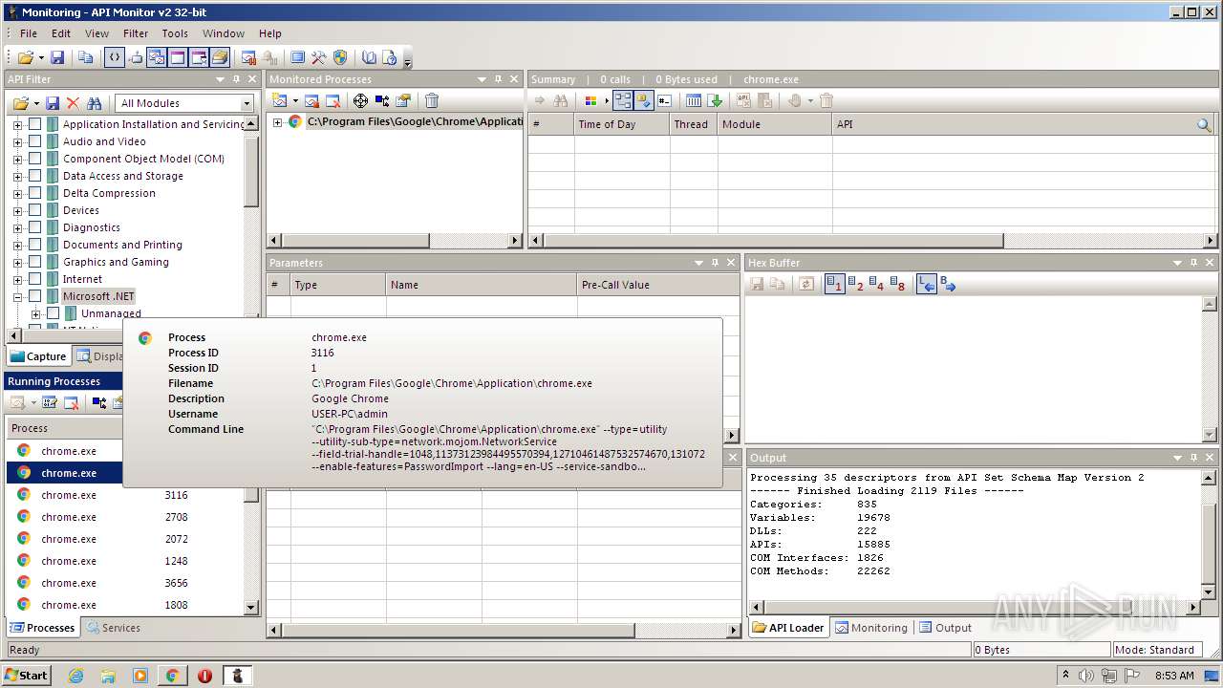Click the Pre-Call Value column header
Screen dimensions: 1223x688
(x=657, y=285)
